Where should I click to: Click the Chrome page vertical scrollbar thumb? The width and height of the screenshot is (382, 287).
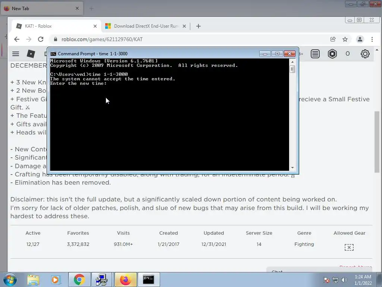pos(377,142)
